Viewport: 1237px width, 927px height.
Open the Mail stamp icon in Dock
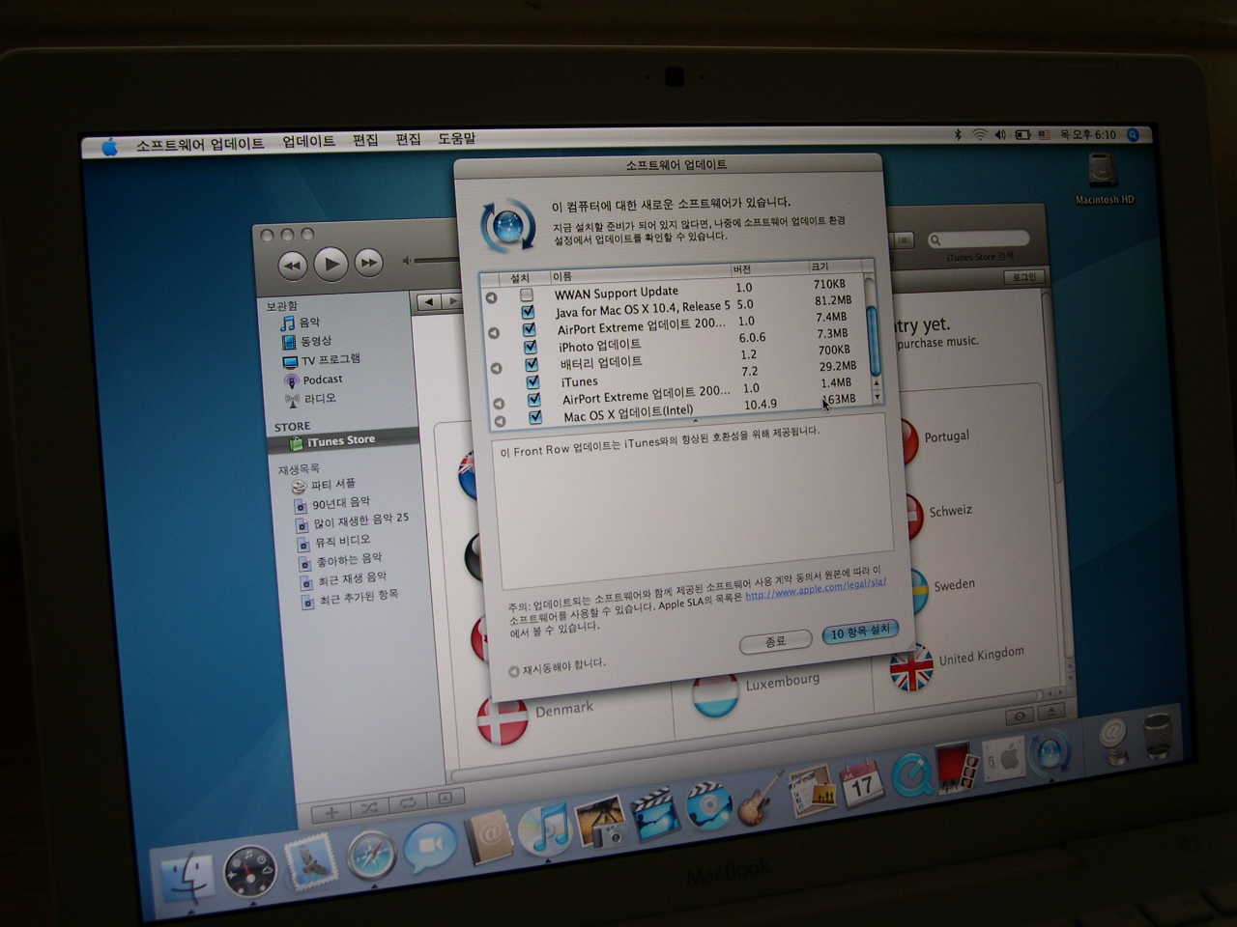[309, 862]
